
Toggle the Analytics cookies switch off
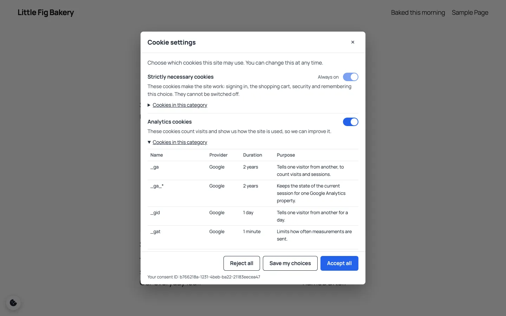[x=351, y=122]
